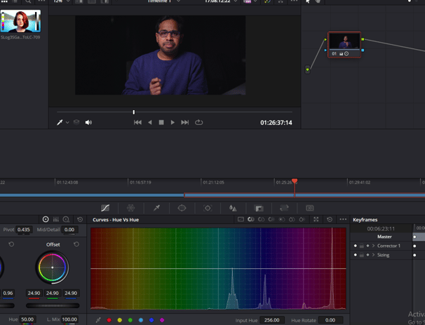Click the blue hue preset dot
This screenshot has height=325, width=425.
[151, 320]
